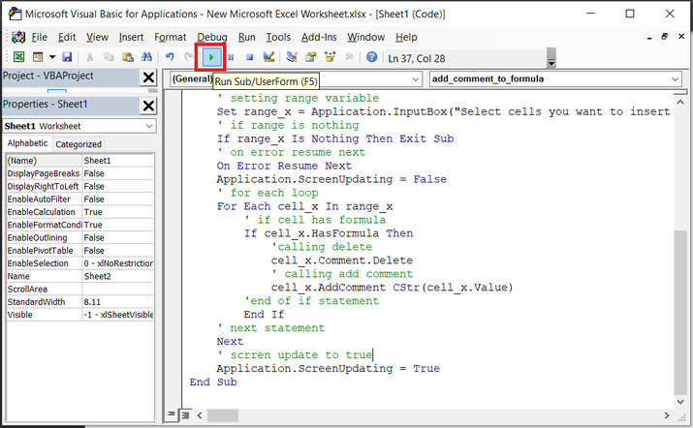Select the Visible xlSheetVisible value

[x=117, y=315]
